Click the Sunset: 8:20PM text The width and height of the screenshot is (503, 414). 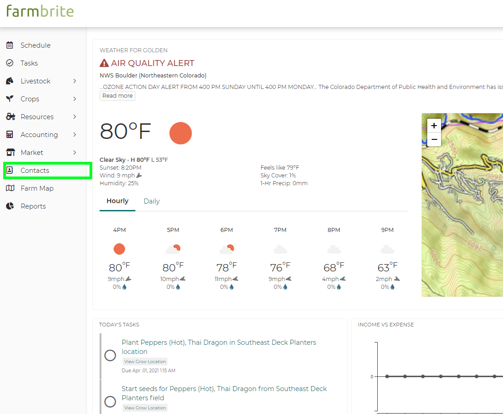coord(120,168)
